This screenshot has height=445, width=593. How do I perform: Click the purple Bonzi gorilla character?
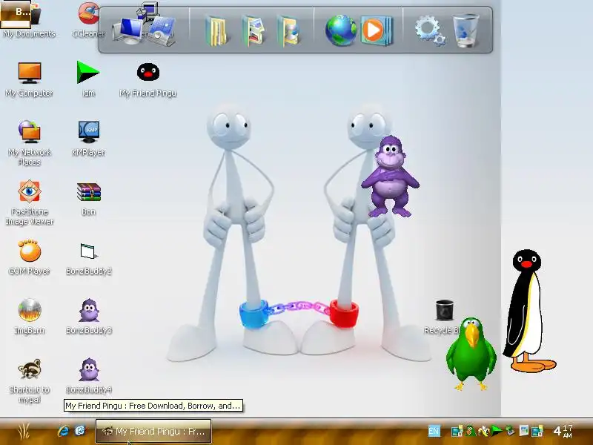[x=390, y=177]
